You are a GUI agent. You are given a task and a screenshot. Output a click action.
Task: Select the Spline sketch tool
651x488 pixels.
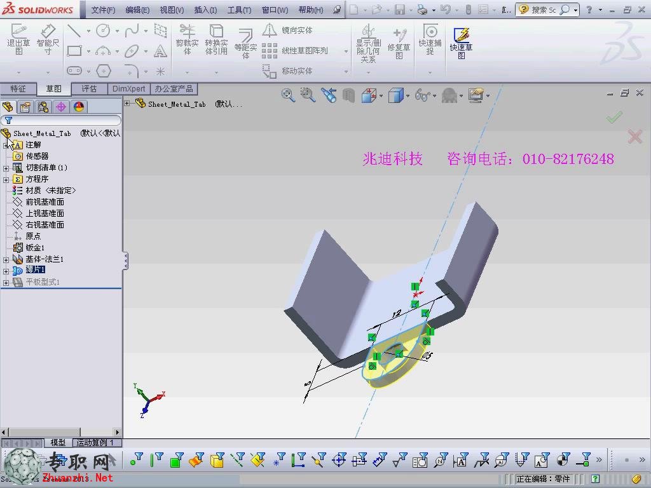point(132,30)
